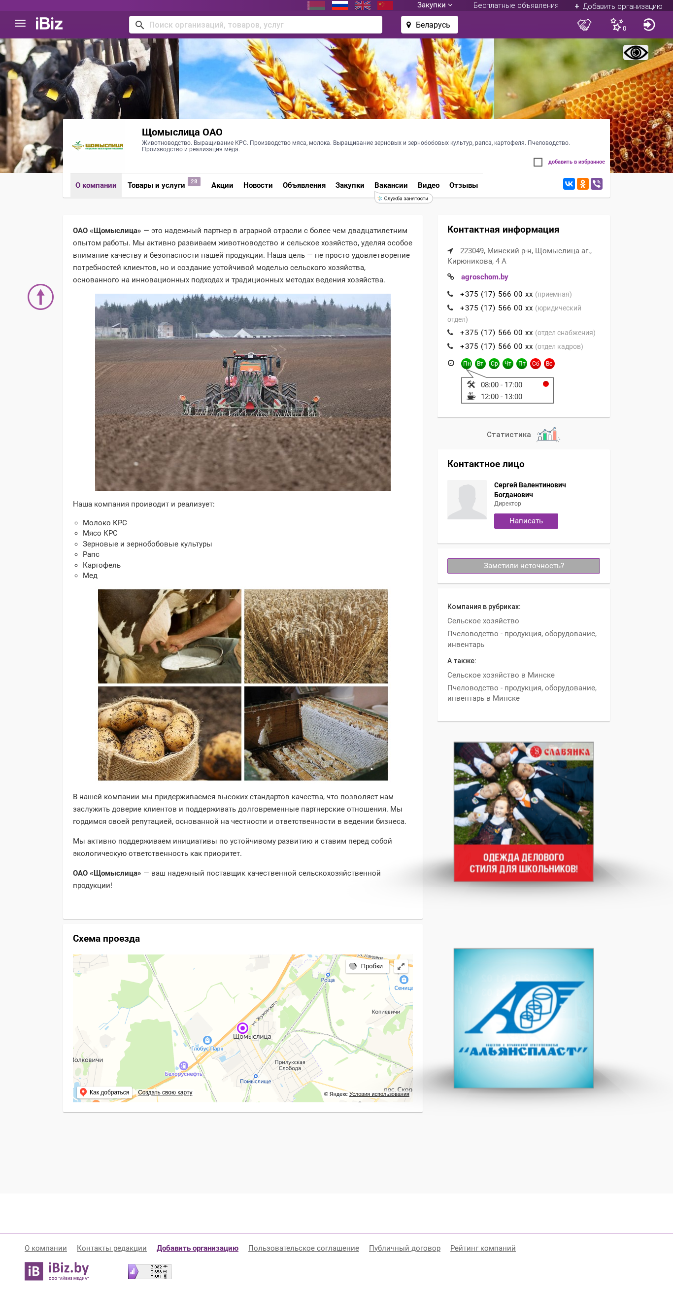The height and width of the screenshot is (1294, 673).
Task: Expand the map to fullscreen
Action: pos(401,966)
